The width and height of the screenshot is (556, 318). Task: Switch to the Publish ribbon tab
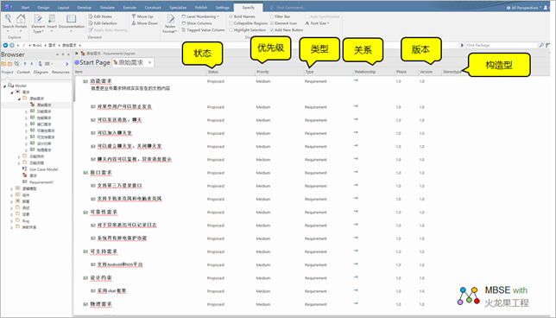201,7
